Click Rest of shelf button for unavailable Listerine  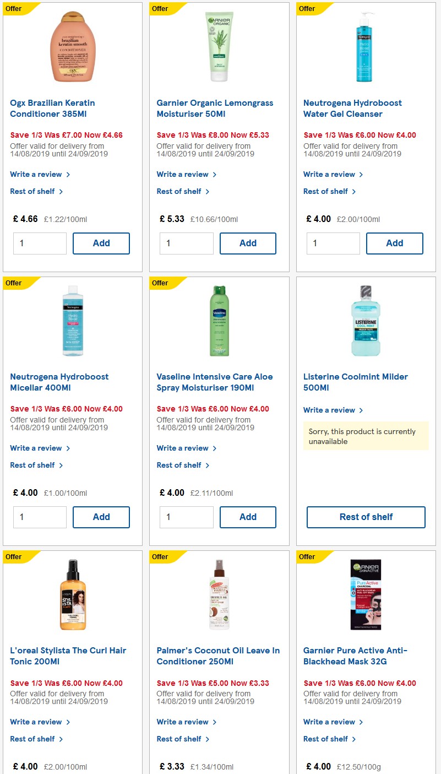pos(365,517)
